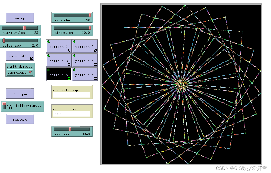
Task: Start pattern 4
Action: point(85,60)
